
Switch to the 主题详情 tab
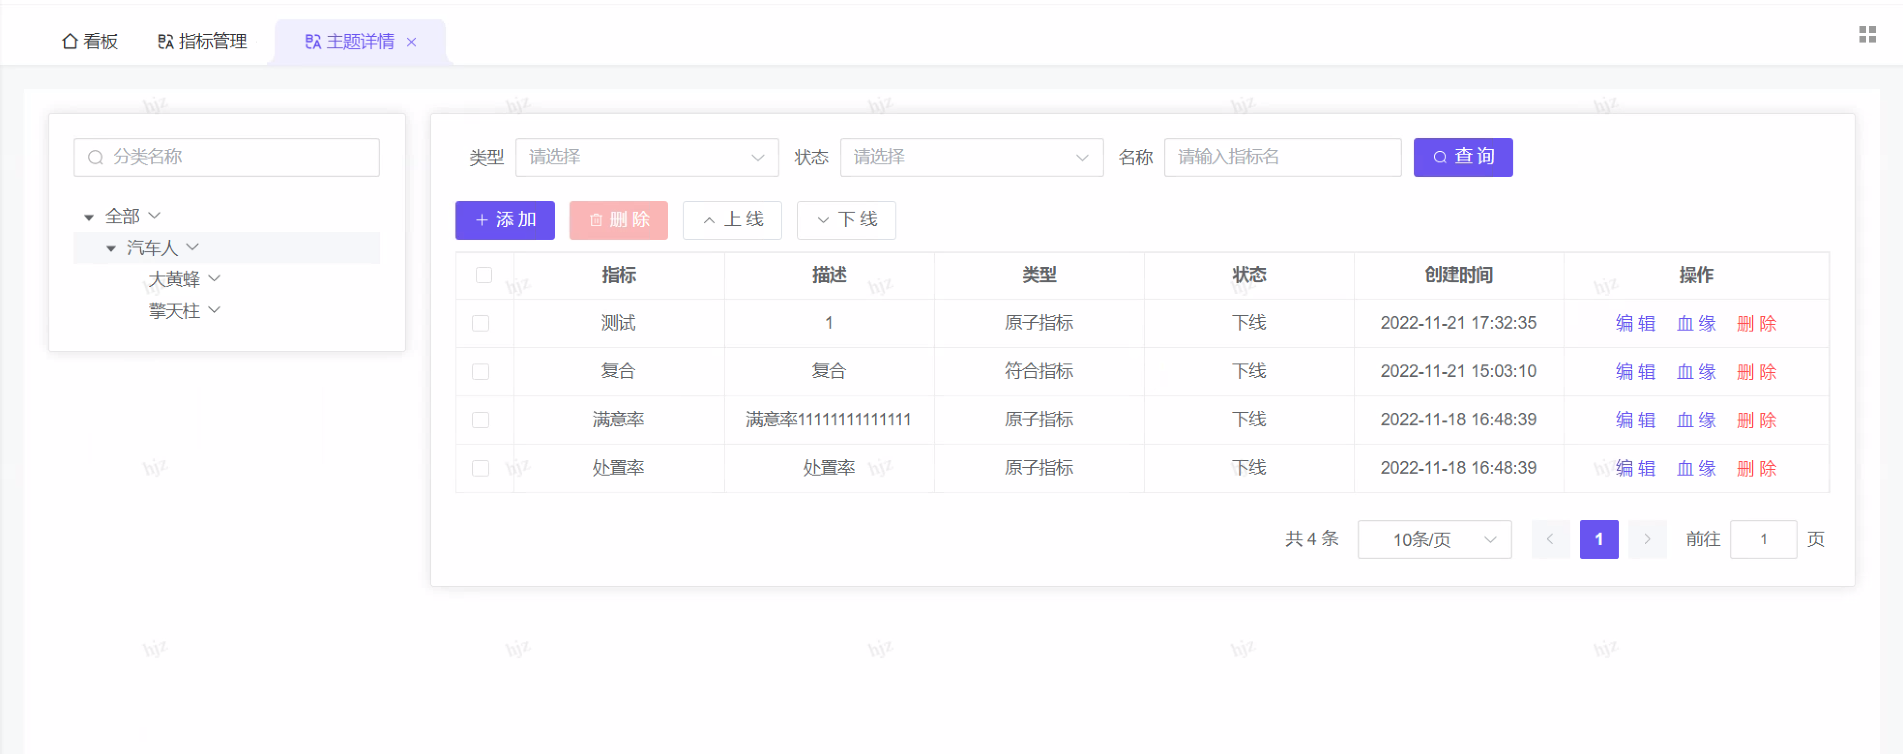tap(350, 42)
